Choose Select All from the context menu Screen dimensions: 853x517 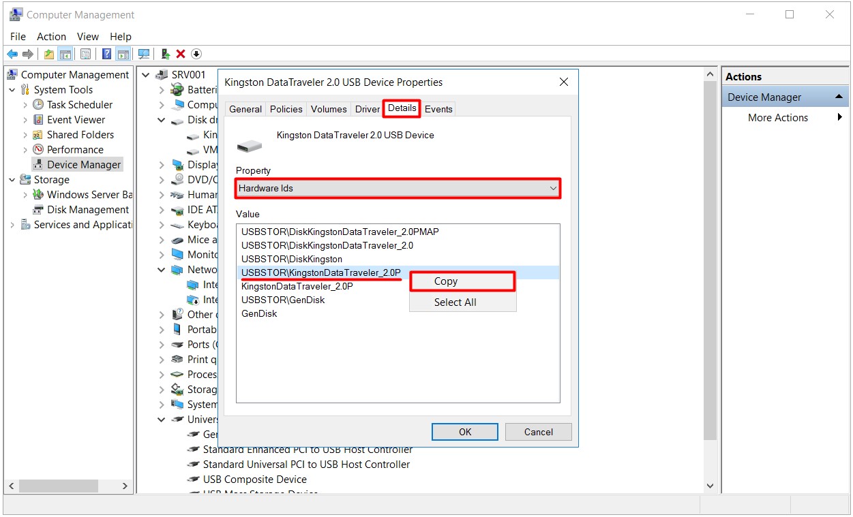462,302
